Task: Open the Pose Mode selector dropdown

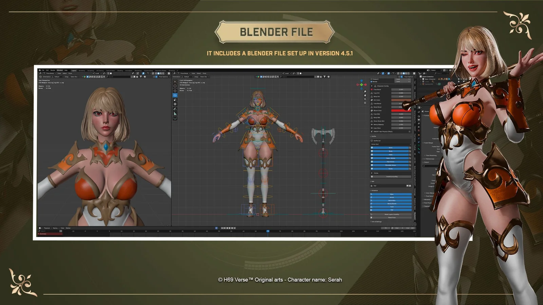Action: [49, 73]
